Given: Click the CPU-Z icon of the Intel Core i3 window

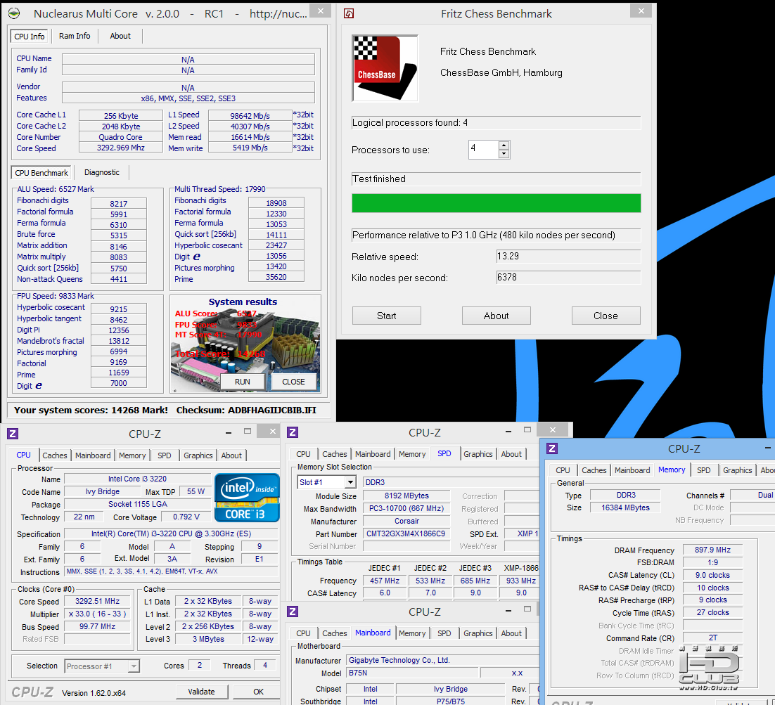Looking at the screenshot, I should (13, 434).
